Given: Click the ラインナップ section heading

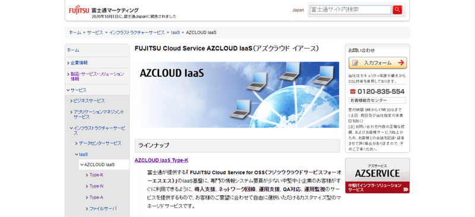Looking at the screenshot, I should click(x=237, y=146).
